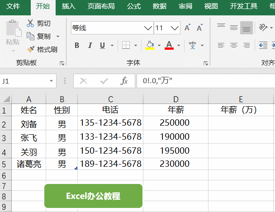This screenshot has width=275, height=212.
Task: Click the text orientation icon
Action: pos(263,28)
